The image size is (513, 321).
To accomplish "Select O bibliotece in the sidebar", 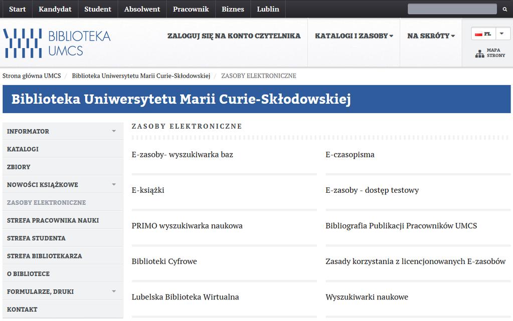I will pyautogui.click(x=63, y=273).
